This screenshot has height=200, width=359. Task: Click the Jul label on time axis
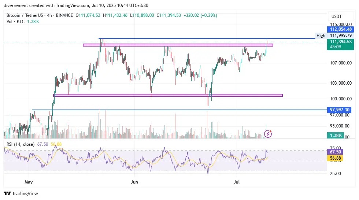(237, 182)
